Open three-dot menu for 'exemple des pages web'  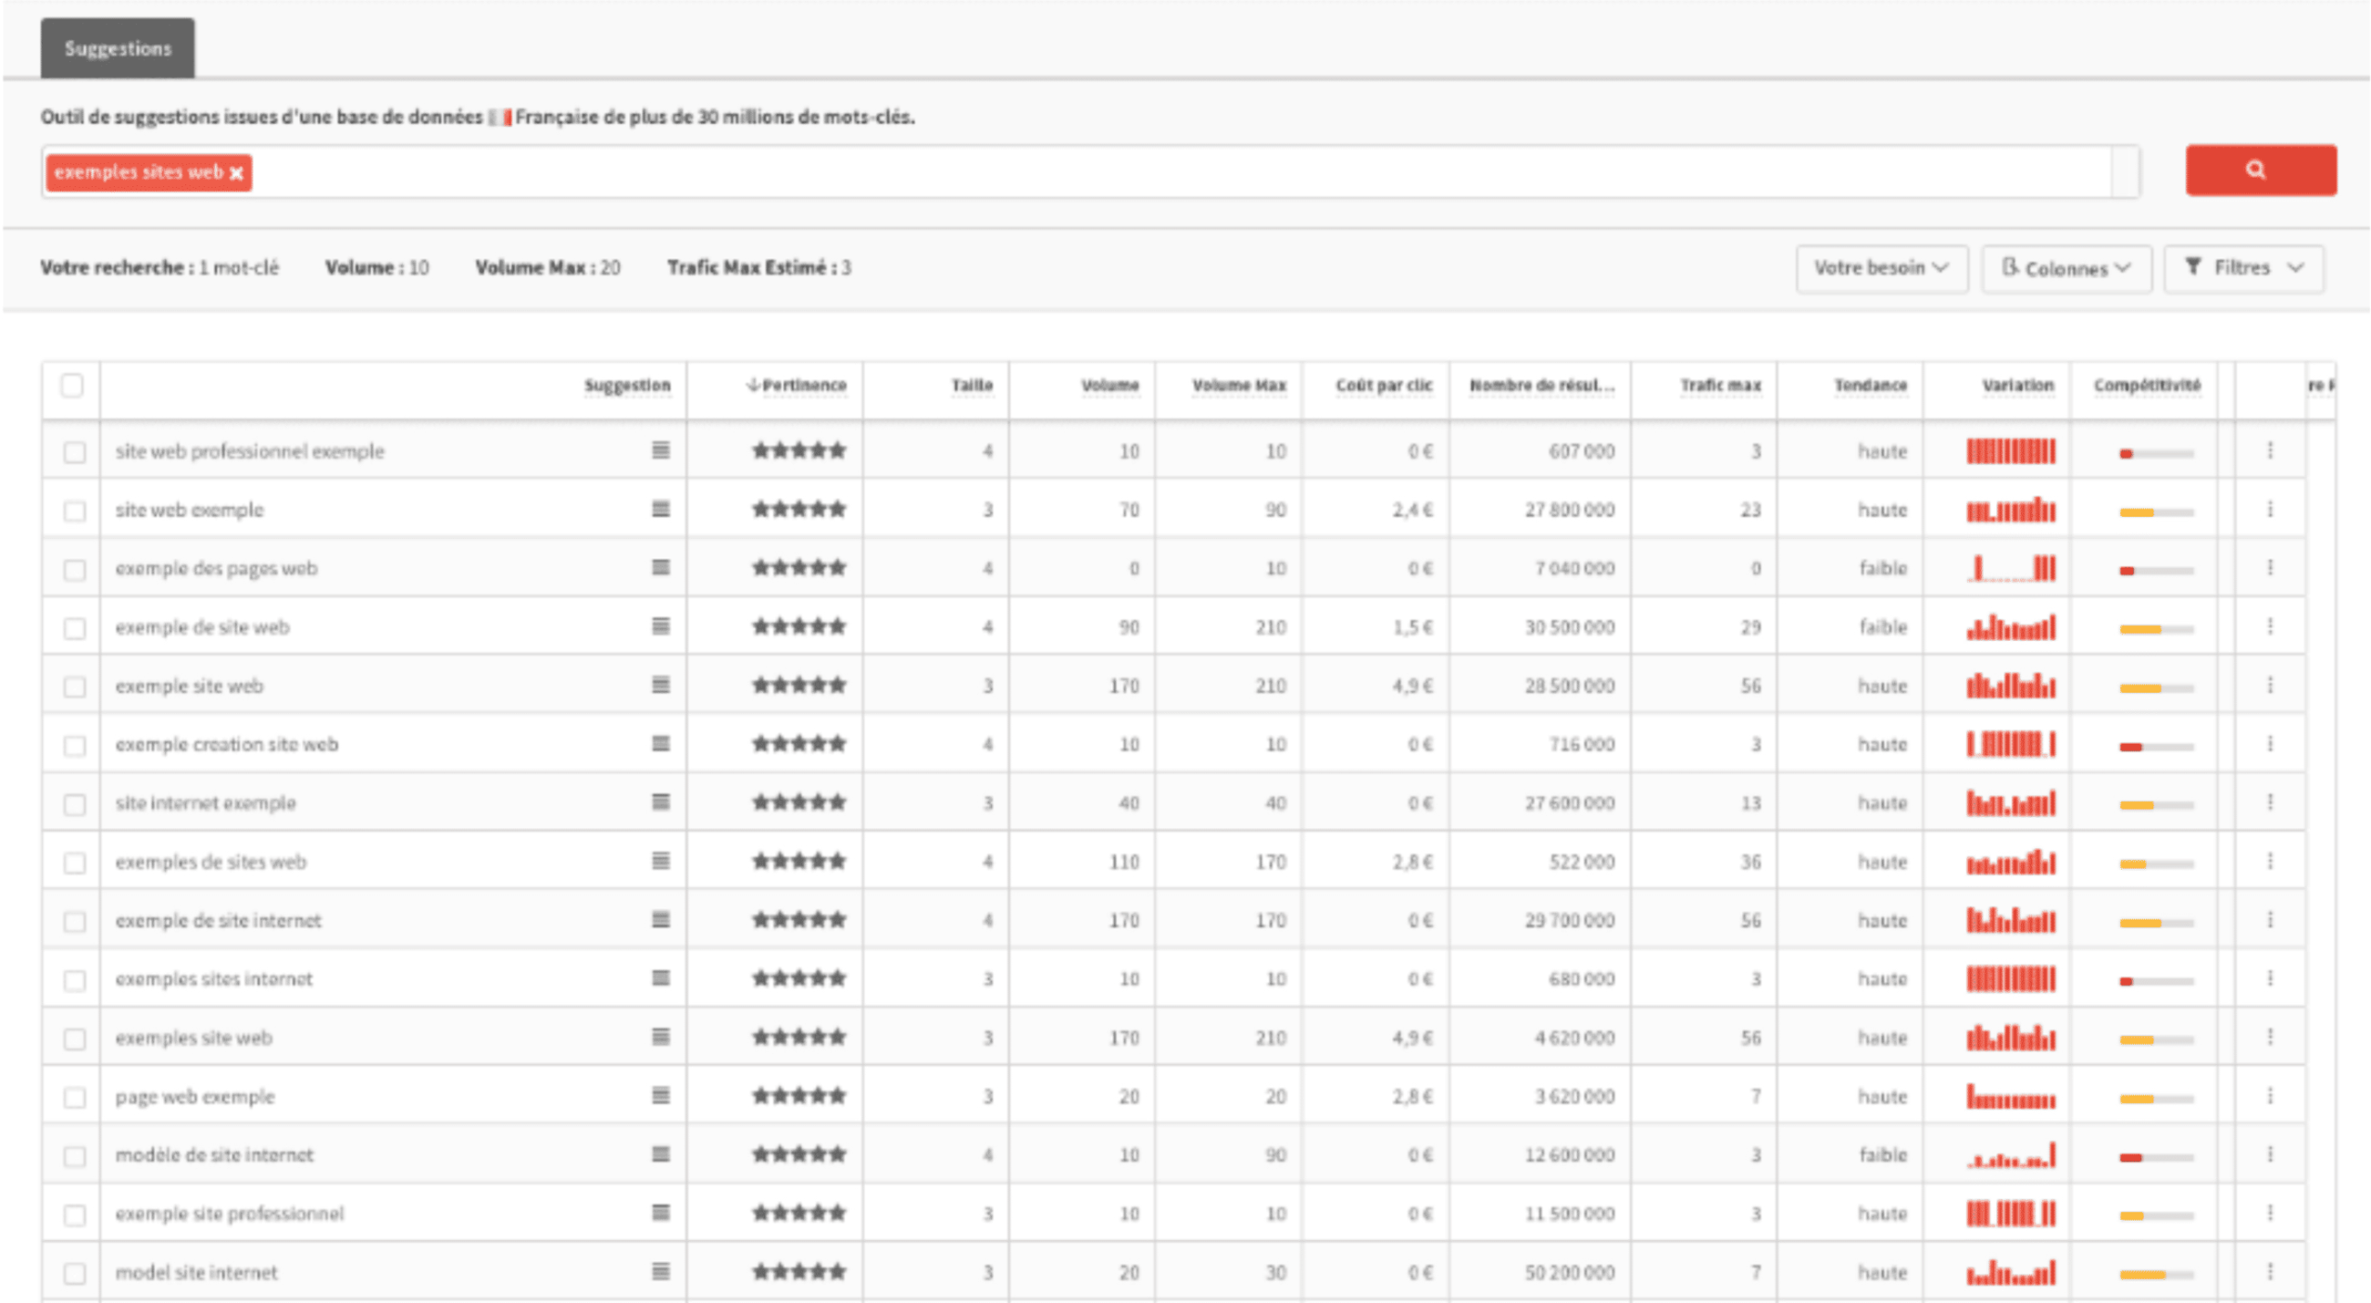[2270, 567]
